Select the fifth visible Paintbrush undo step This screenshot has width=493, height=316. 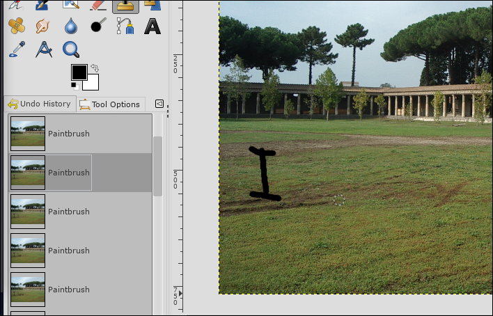coord(80,290)
